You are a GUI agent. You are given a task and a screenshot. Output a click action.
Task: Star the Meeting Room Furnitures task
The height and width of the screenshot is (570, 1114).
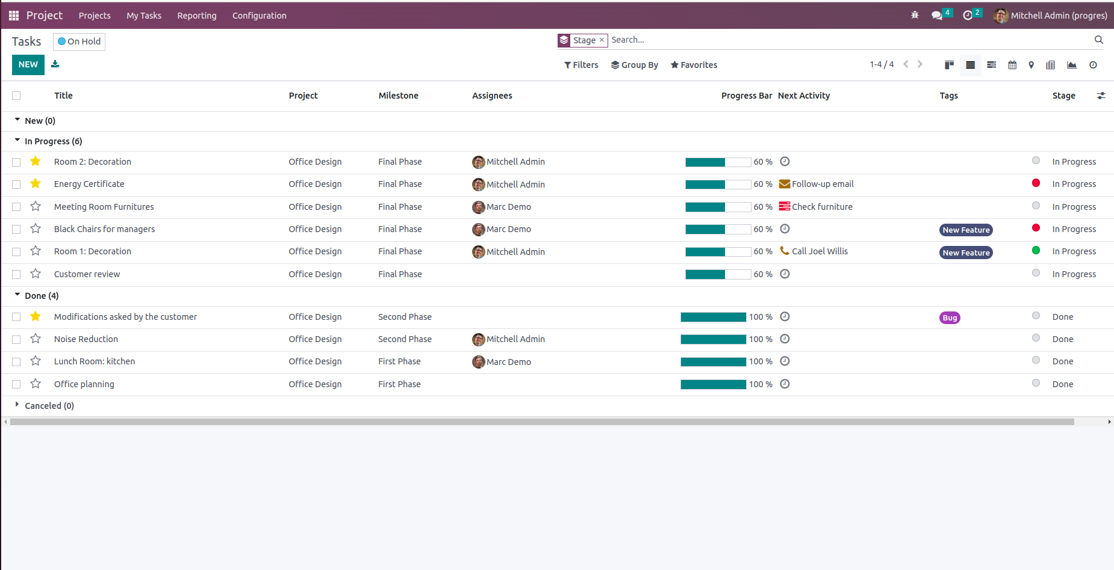[x=36, y=206]
